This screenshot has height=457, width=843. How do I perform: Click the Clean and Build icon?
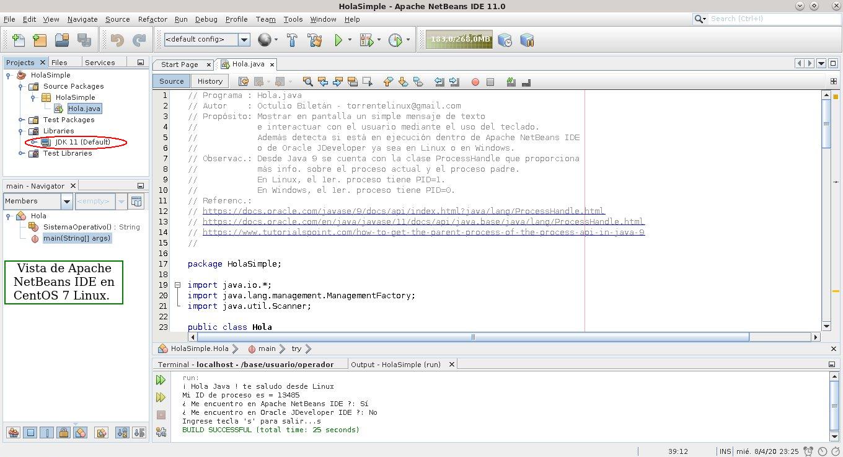coord(315,40)
